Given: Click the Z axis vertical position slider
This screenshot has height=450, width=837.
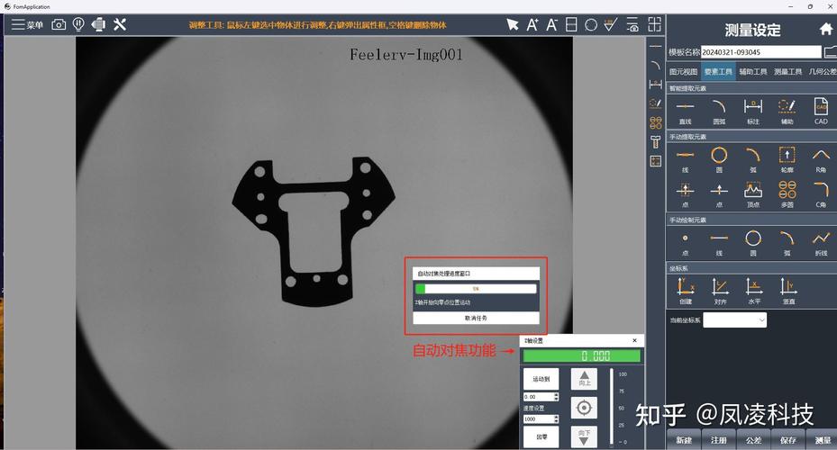Looking at the screenshot, I should tap(611, 408).
